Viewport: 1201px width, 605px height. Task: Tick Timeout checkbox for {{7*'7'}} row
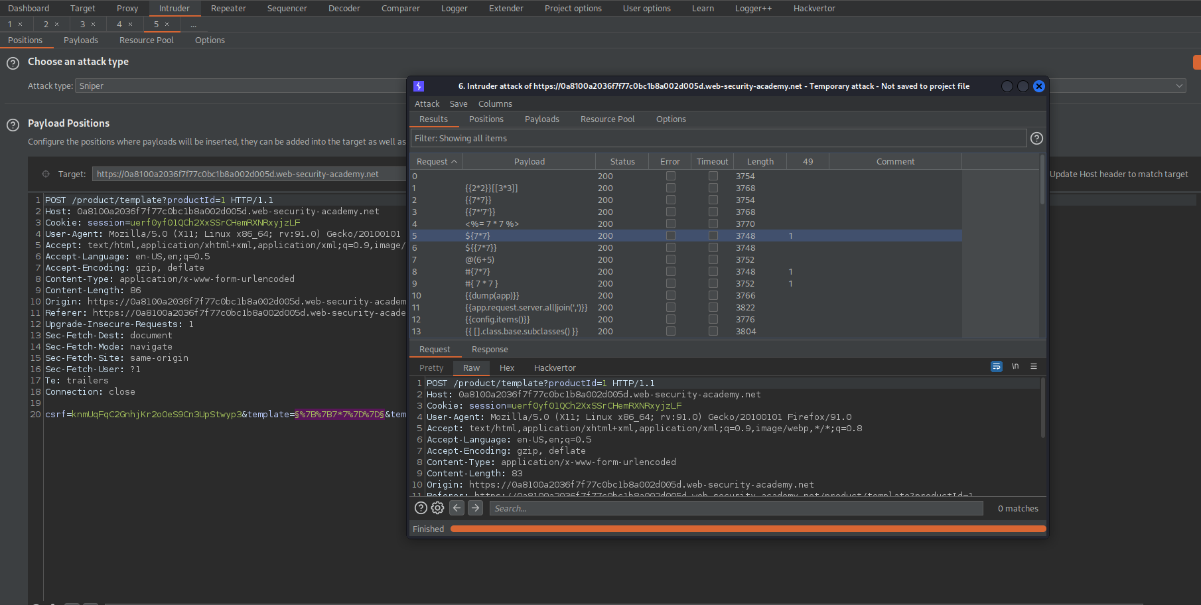(x=713, y=212)
